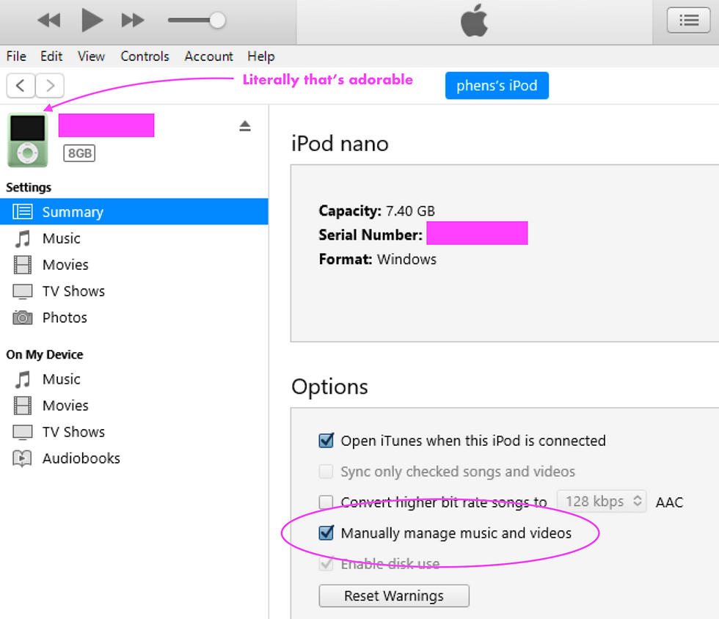Viewport: 719px width, 619px height.
Task: Click the camera icon beside Photos
Action: point(23,318)
